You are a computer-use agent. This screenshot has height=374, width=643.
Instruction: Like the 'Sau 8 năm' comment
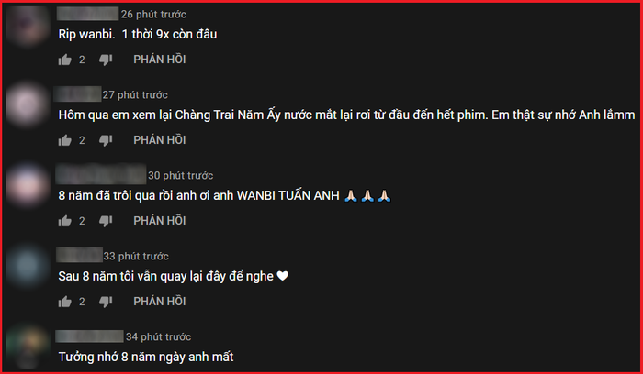tap(65, 302)
